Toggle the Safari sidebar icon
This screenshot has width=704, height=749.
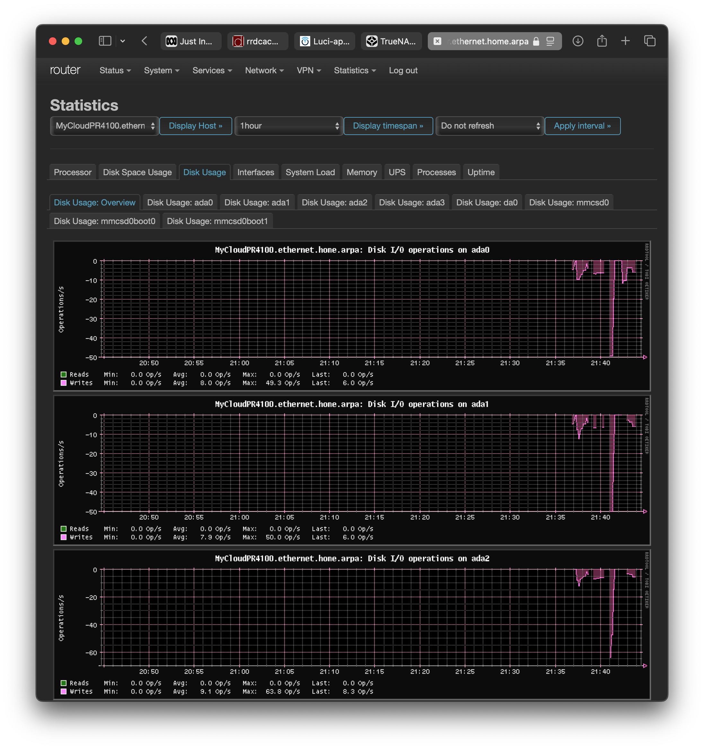click(x=105, y=41)
